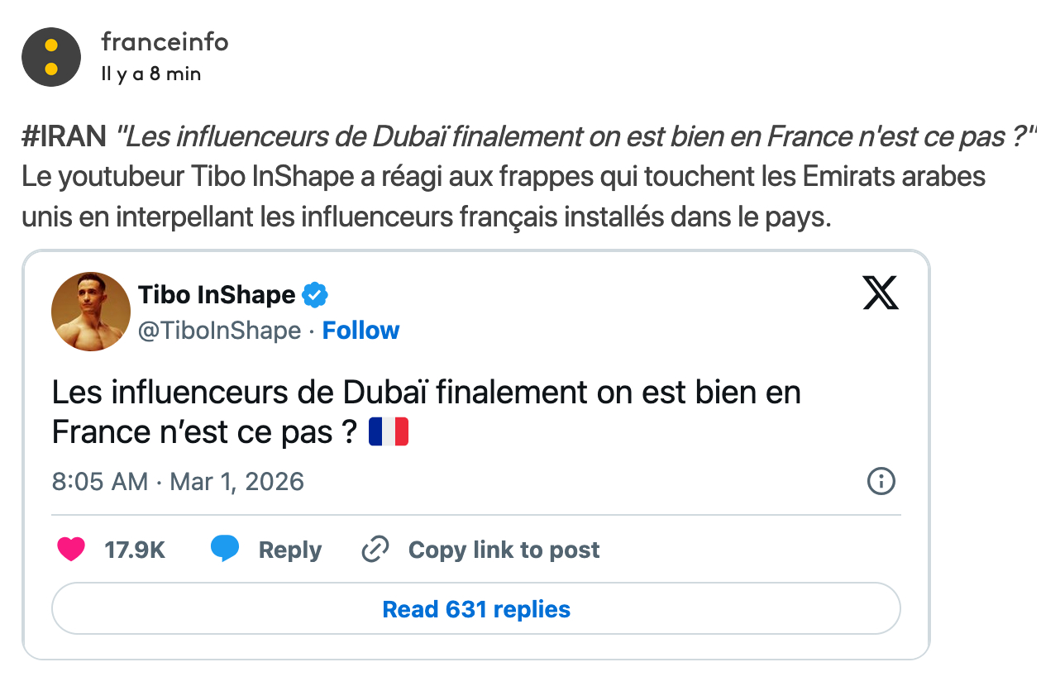Like the post with the heart icon
1060x686 pixels.
(71, 550)
